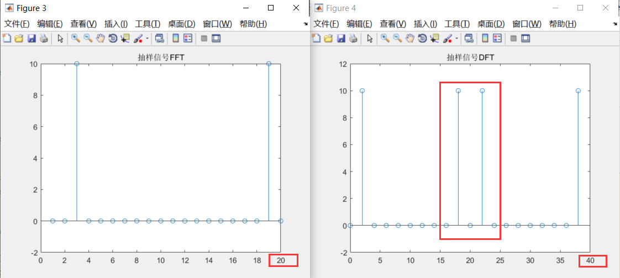Open 桌面(D) menu in Figure 4
This screenshot has height=278, width=620.
491,24
